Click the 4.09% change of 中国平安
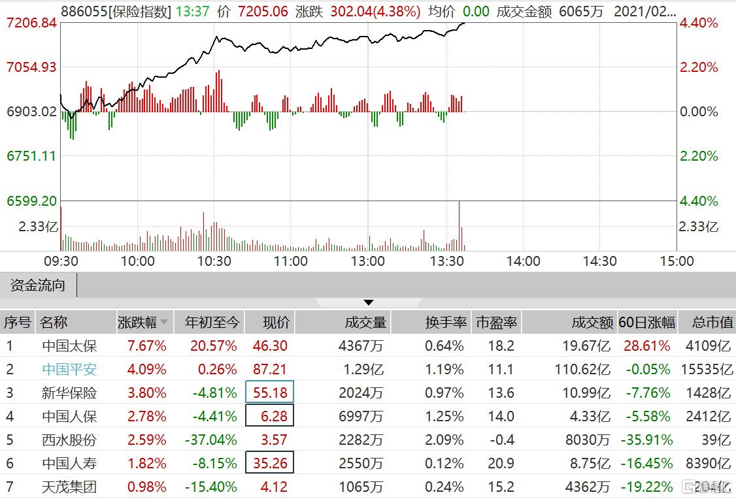 147,369
